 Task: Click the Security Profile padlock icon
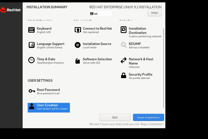click(x=123, y=75)
